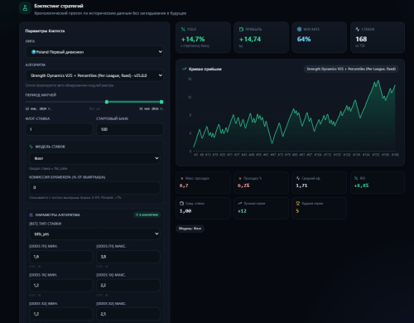
Task: Click the 1,71 average odds value
Action: (x=301, y=186)
